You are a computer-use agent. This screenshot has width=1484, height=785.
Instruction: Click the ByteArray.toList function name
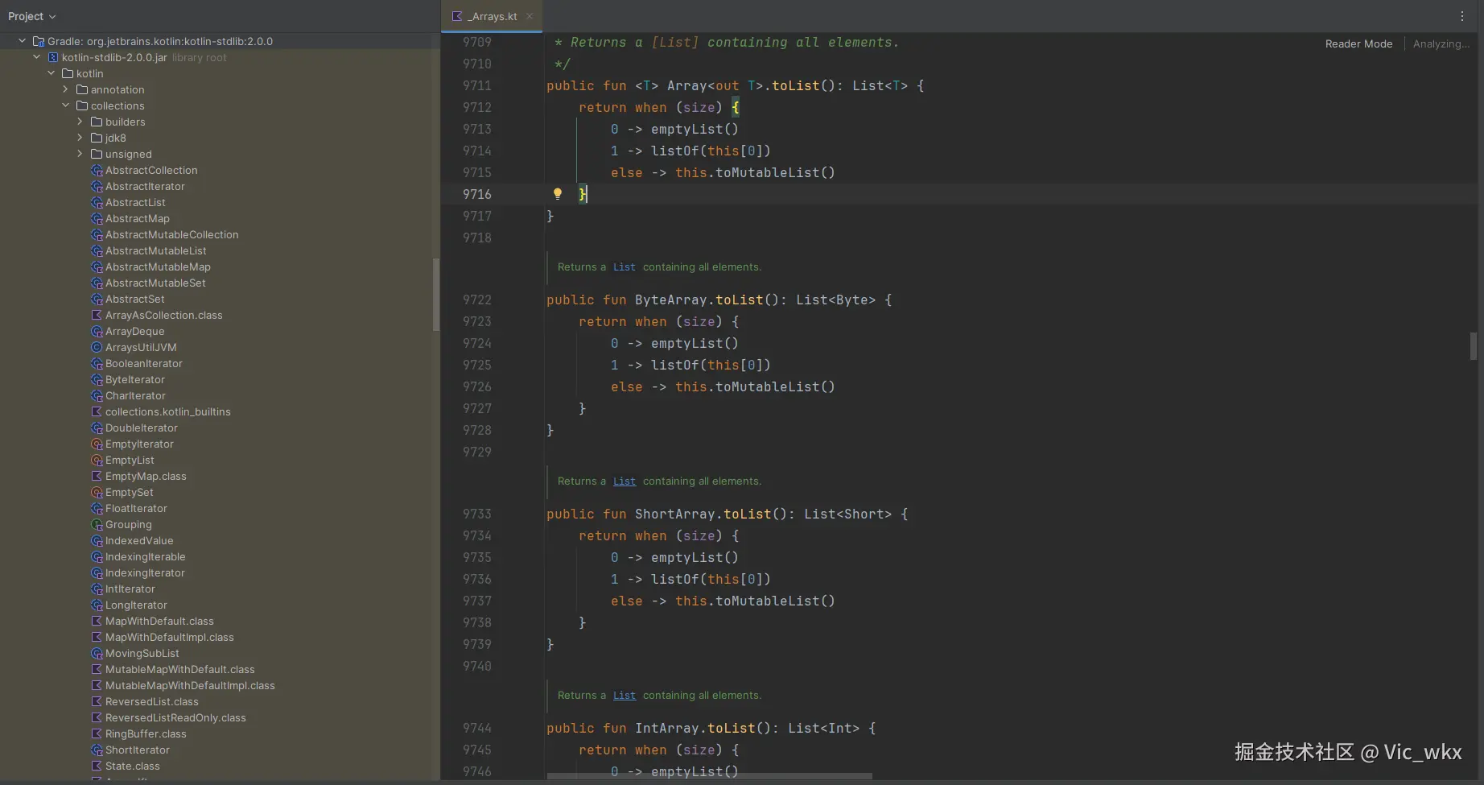point(739,300)
